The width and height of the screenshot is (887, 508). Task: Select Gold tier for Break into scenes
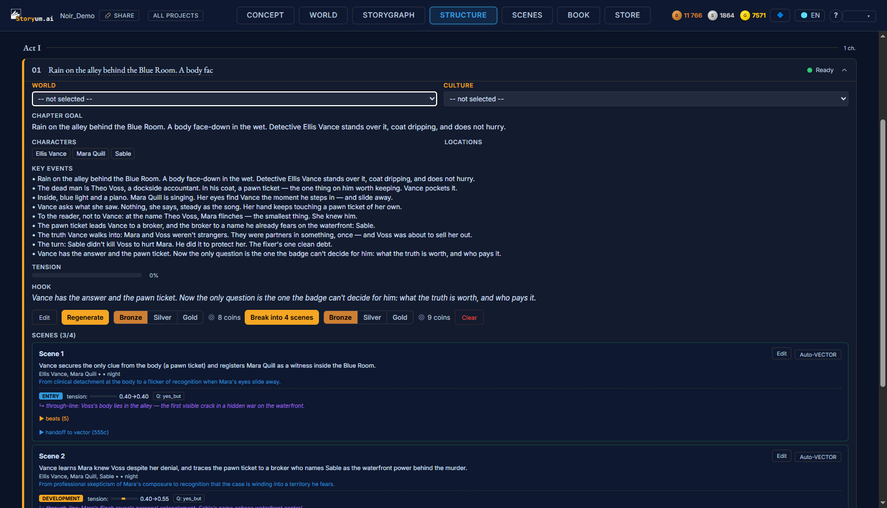click(x=400, y=318)
